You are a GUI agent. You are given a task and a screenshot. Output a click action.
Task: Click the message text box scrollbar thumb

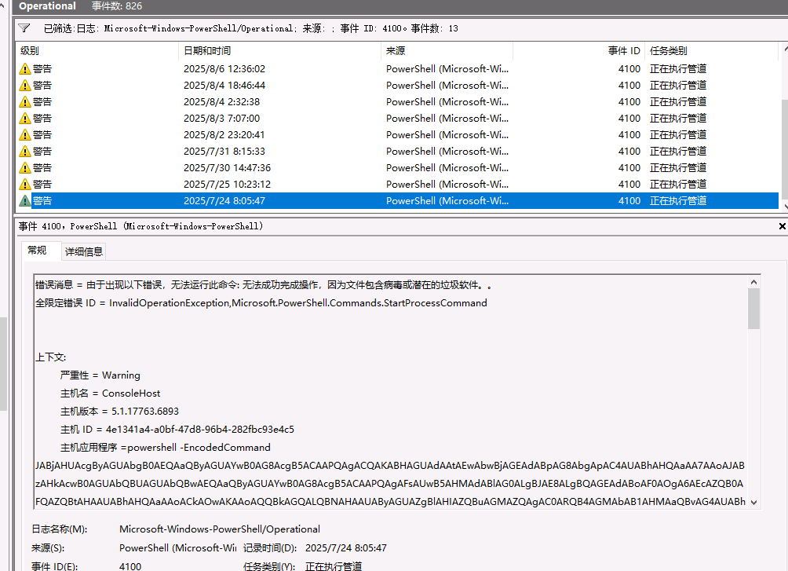point(754,308)
